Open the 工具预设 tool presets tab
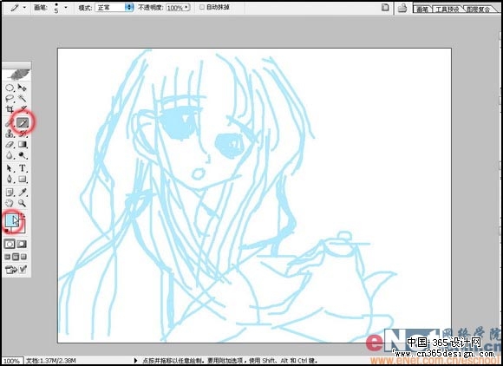Viewport: 503px width, 366px height. click(x=447, y=9)
